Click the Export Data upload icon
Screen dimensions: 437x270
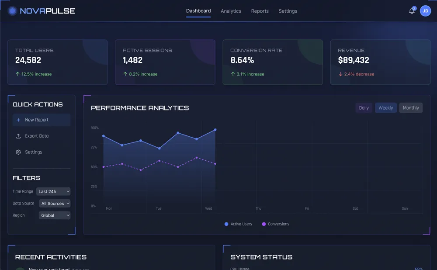click(x=18, y=136)
